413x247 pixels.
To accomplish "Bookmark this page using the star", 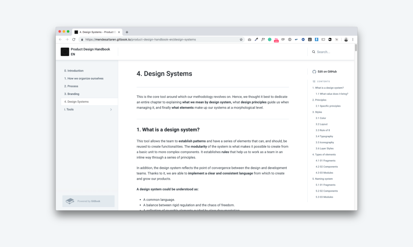I will tap(241, 39).
